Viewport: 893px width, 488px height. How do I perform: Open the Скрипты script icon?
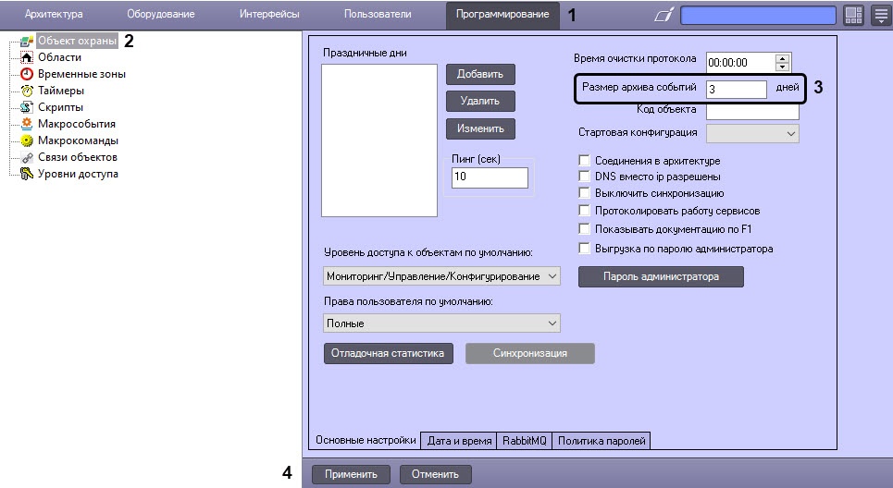[27, 107]
